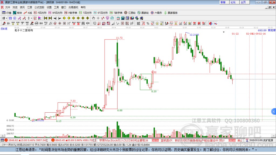Click the 蓝帆医疗 news ticker item
The image size is (276, 155).
193,140
